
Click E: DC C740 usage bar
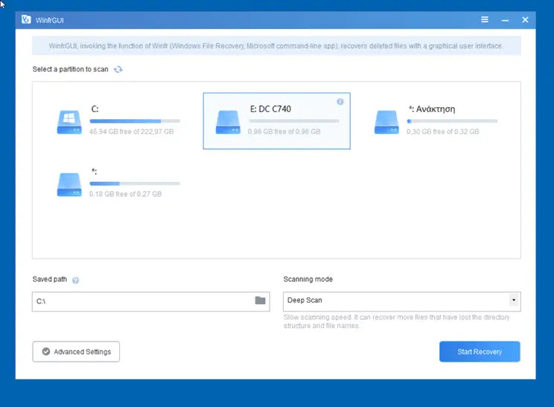[294, 121]
